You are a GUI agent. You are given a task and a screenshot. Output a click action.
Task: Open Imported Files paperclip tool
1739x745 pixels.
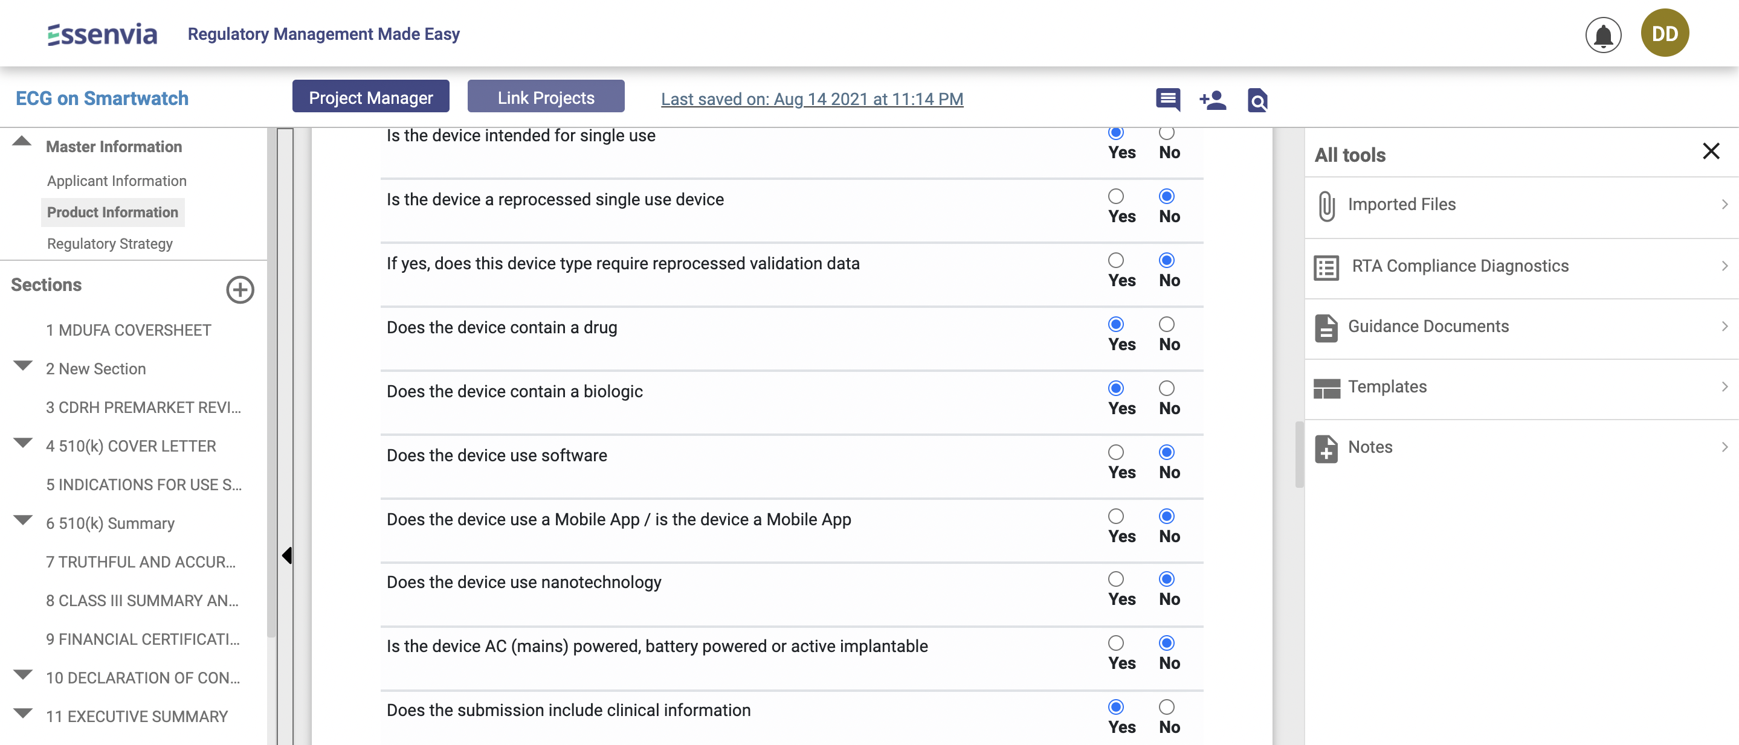point(1401,204)
